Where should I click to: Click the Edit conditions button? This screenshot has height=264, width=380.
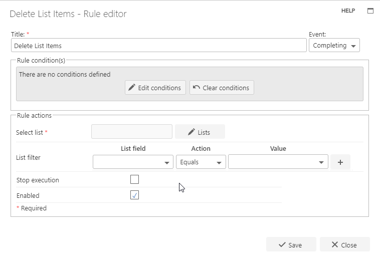tap(155, 88)
